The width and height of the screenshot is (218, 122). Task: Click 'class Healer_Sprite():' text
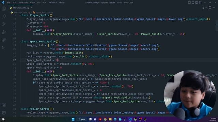37,109
